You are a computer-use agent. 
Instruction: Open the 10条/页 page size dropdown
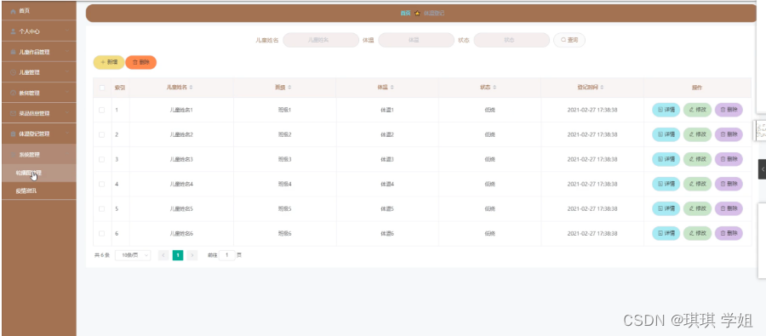133,255
